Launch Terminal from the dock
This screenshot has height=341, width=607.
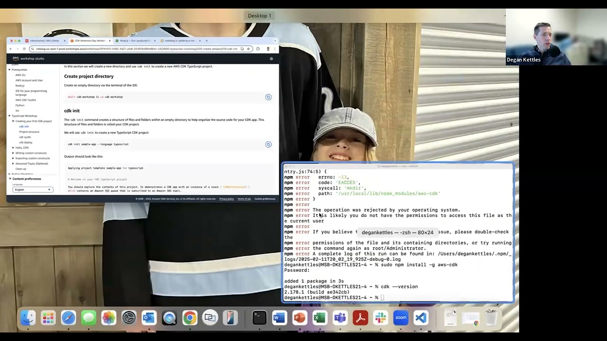(x=259, y=318)
